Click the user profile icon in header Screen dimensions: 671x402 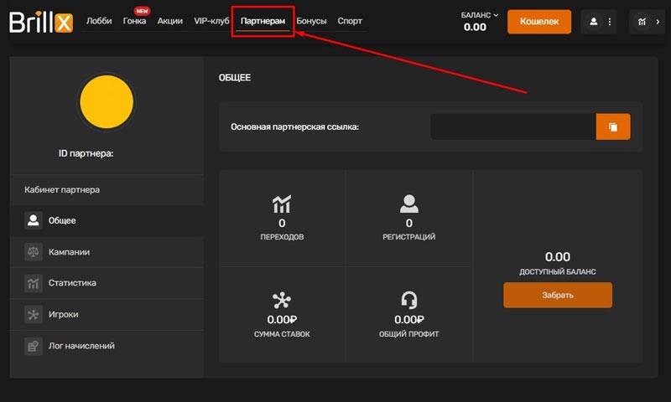tap(594, 22)
